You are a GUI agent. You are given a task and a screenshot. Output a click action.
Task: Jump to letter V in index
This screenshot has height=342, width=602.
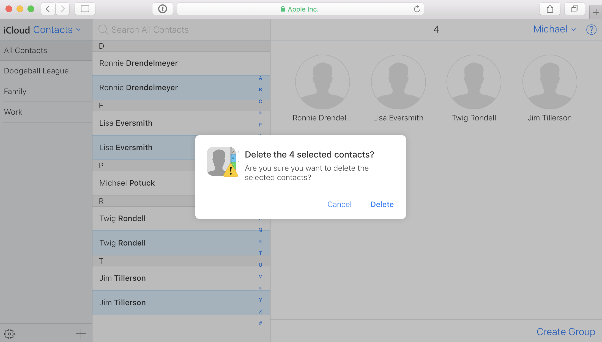pos(260,277)
